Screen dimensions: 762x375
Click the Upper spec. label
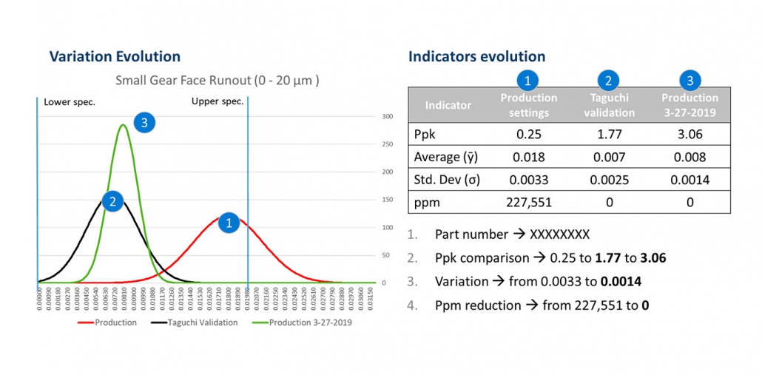218,101
